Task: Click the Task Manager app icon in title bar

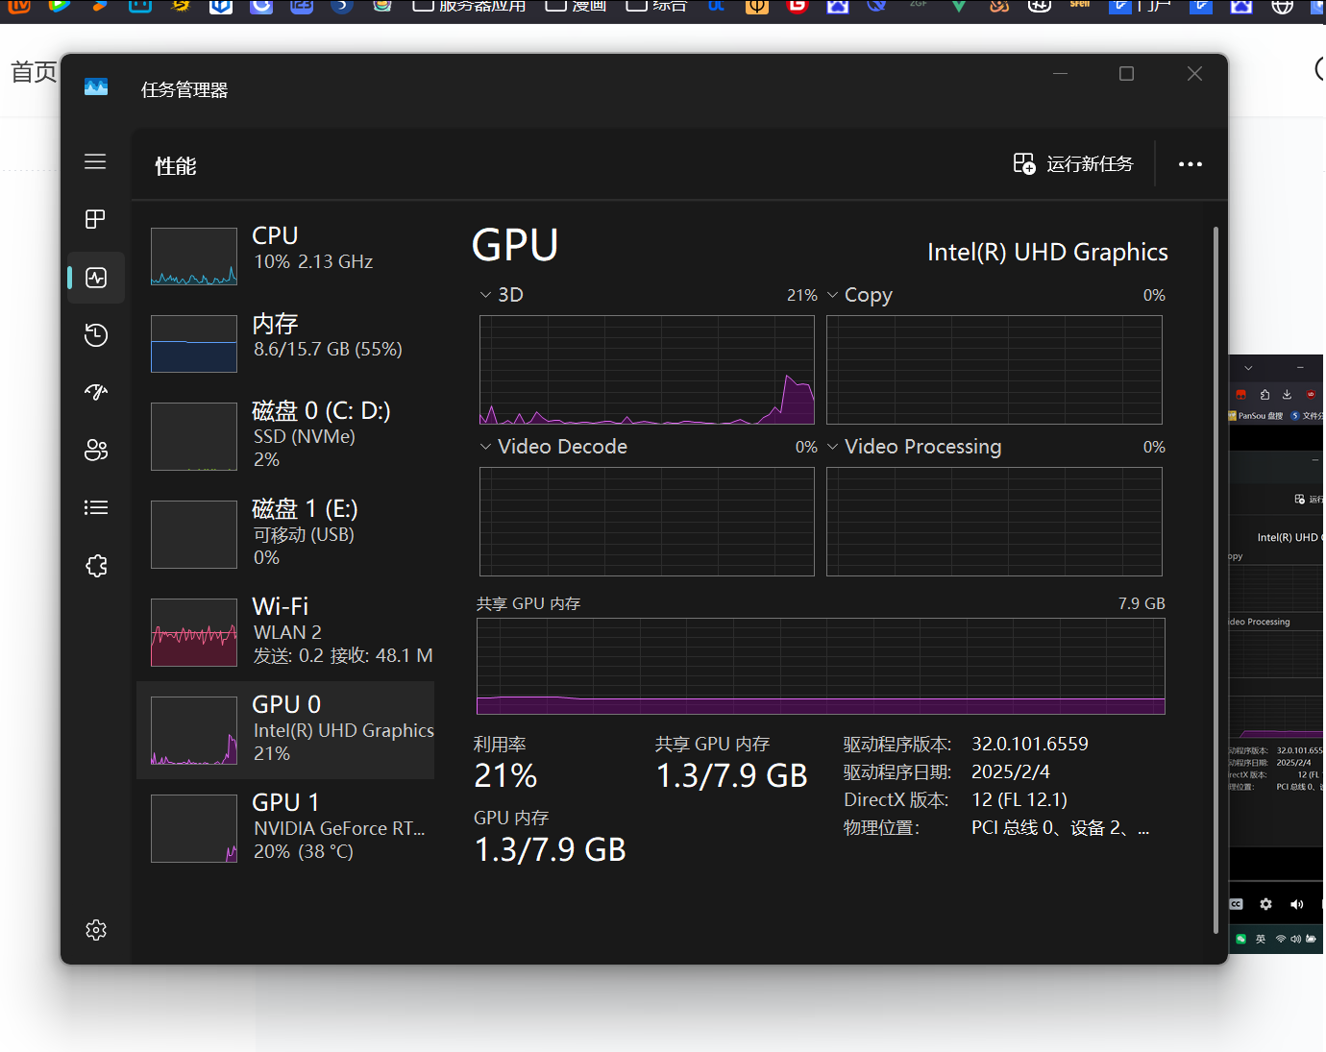Action: [96, 87]
